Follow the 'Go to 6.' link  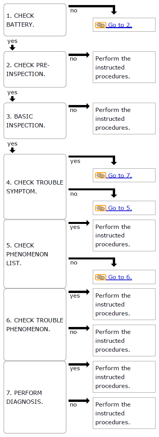coord(120,277)
